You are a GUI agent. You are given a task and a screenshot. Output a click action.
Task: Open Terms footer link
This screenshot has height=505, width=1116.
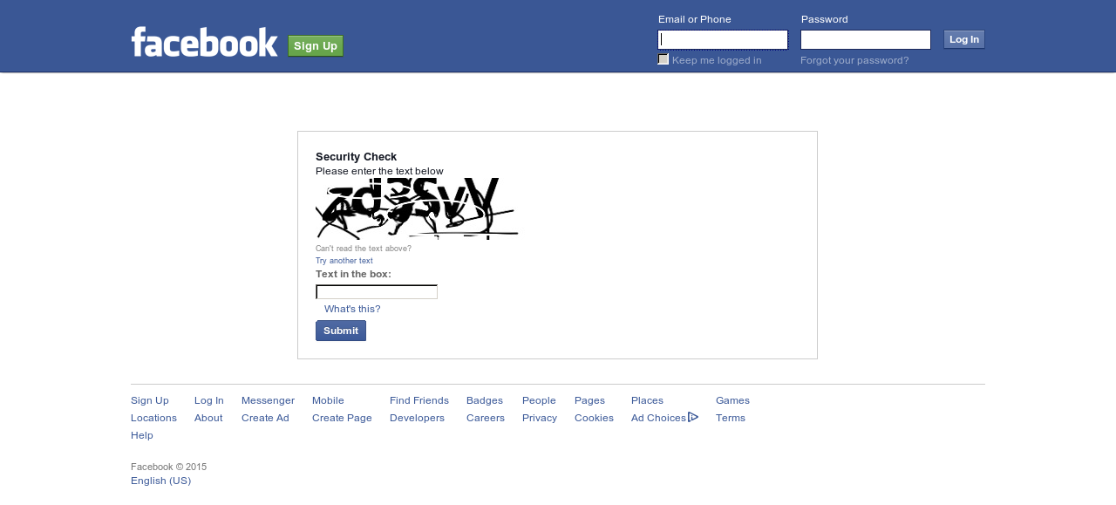tap(731, 418)
